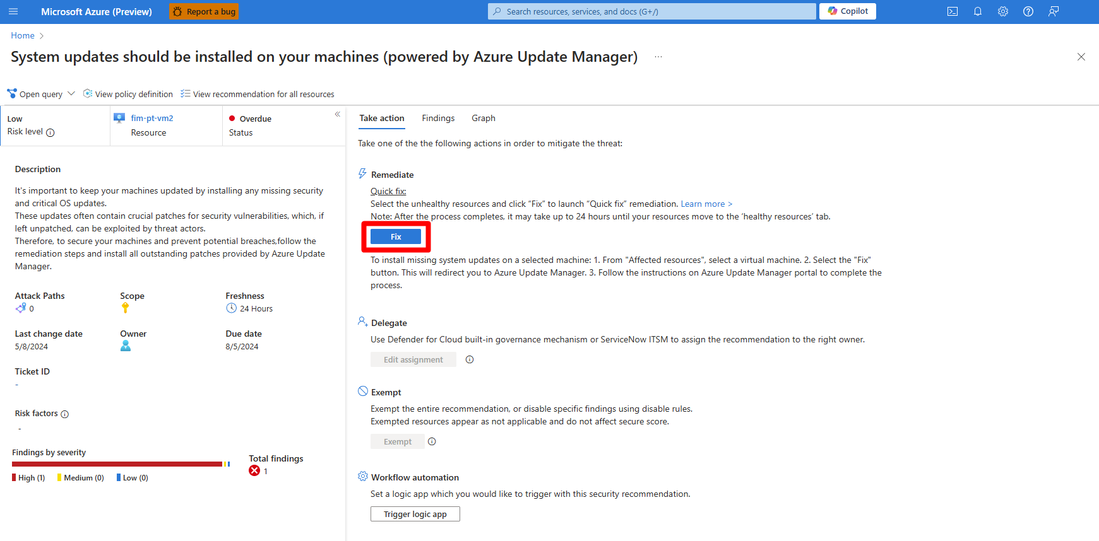Click info icon next to Exempt button
This screenshot has width=1099, height=541.
pos(432,441)
